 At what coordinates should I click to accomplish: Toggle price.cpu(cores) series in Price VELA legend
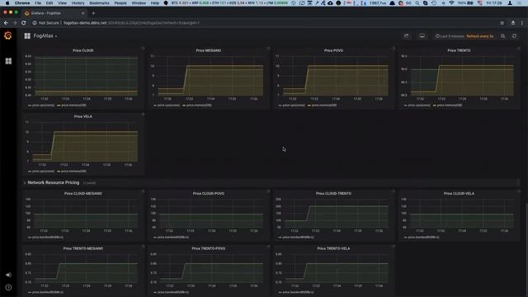point(44,171)
